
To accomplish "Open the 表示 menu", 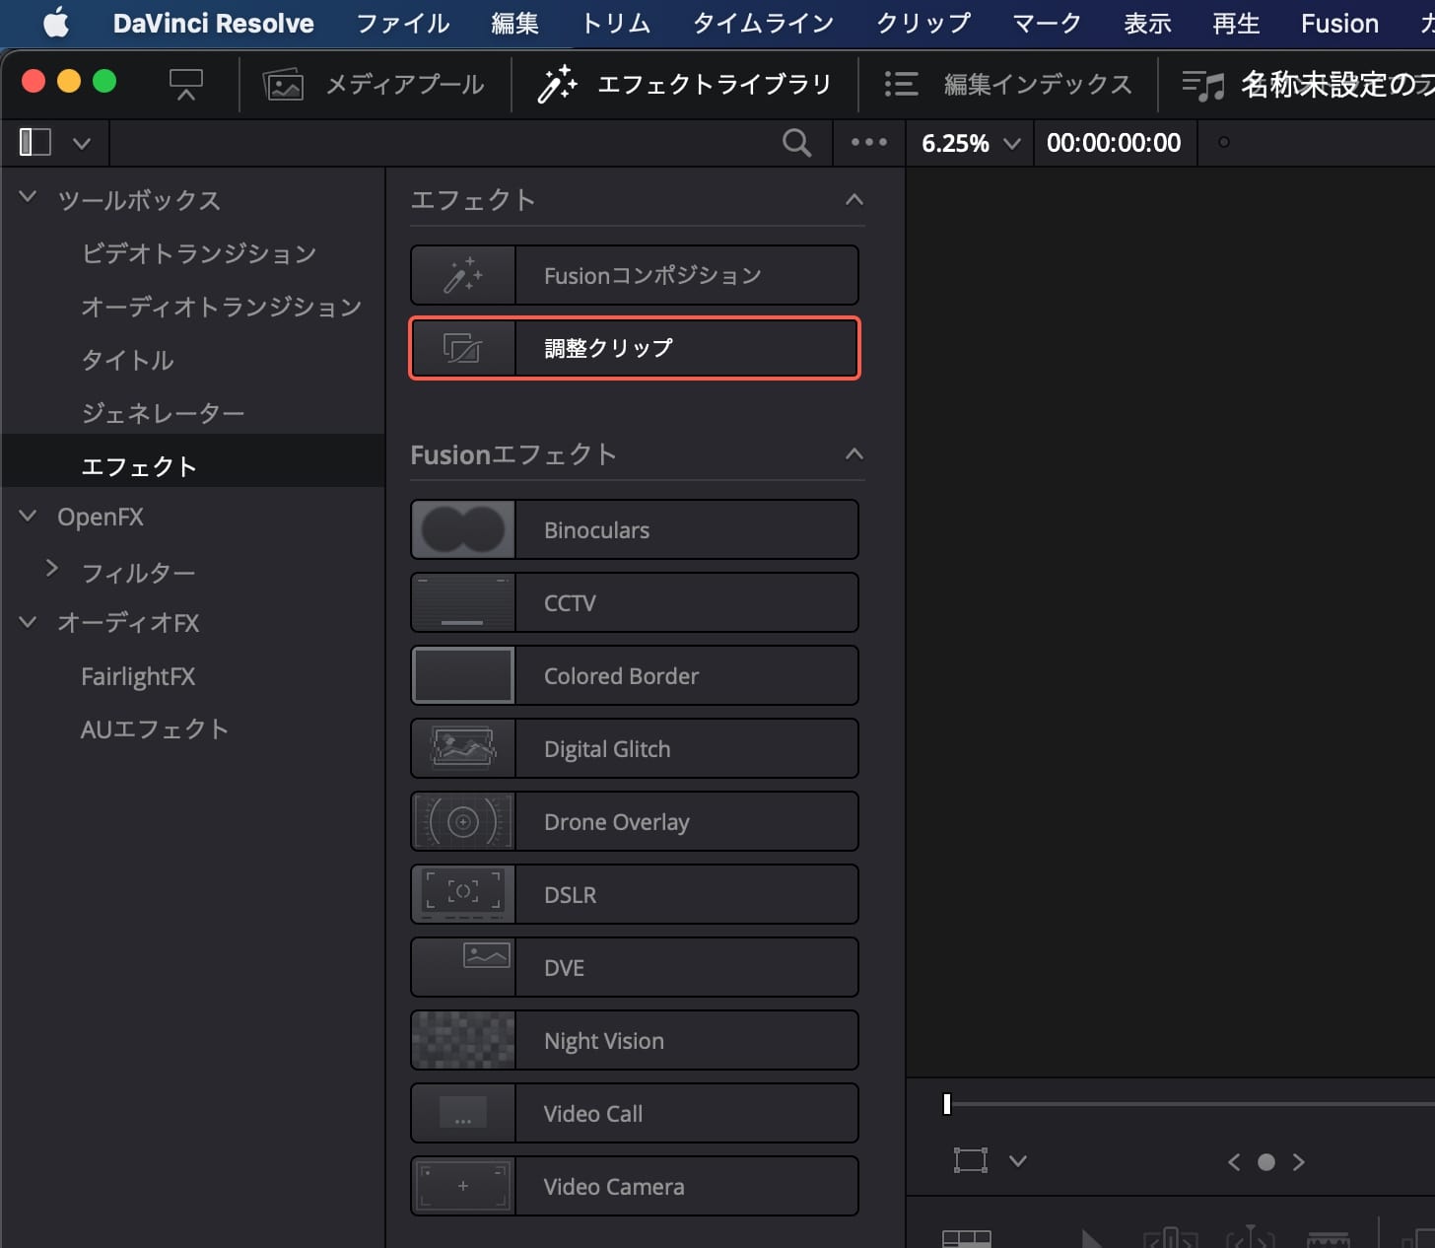I will 1147,24.
